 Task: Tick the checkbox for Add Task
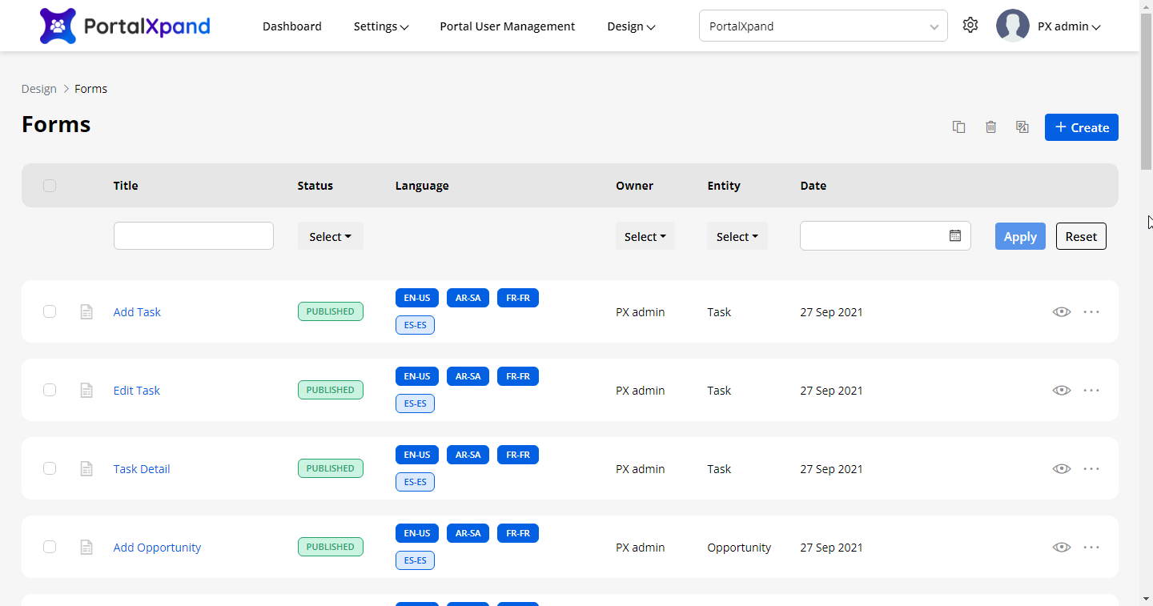pyautogui.click(x=50, y=312)
